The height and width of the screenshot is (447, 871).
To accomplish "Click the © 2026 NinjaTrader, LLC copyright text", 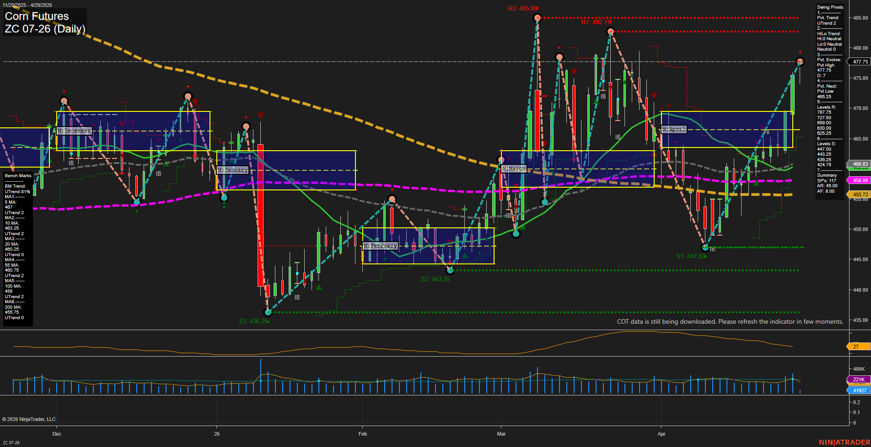I will click(29, 419).
